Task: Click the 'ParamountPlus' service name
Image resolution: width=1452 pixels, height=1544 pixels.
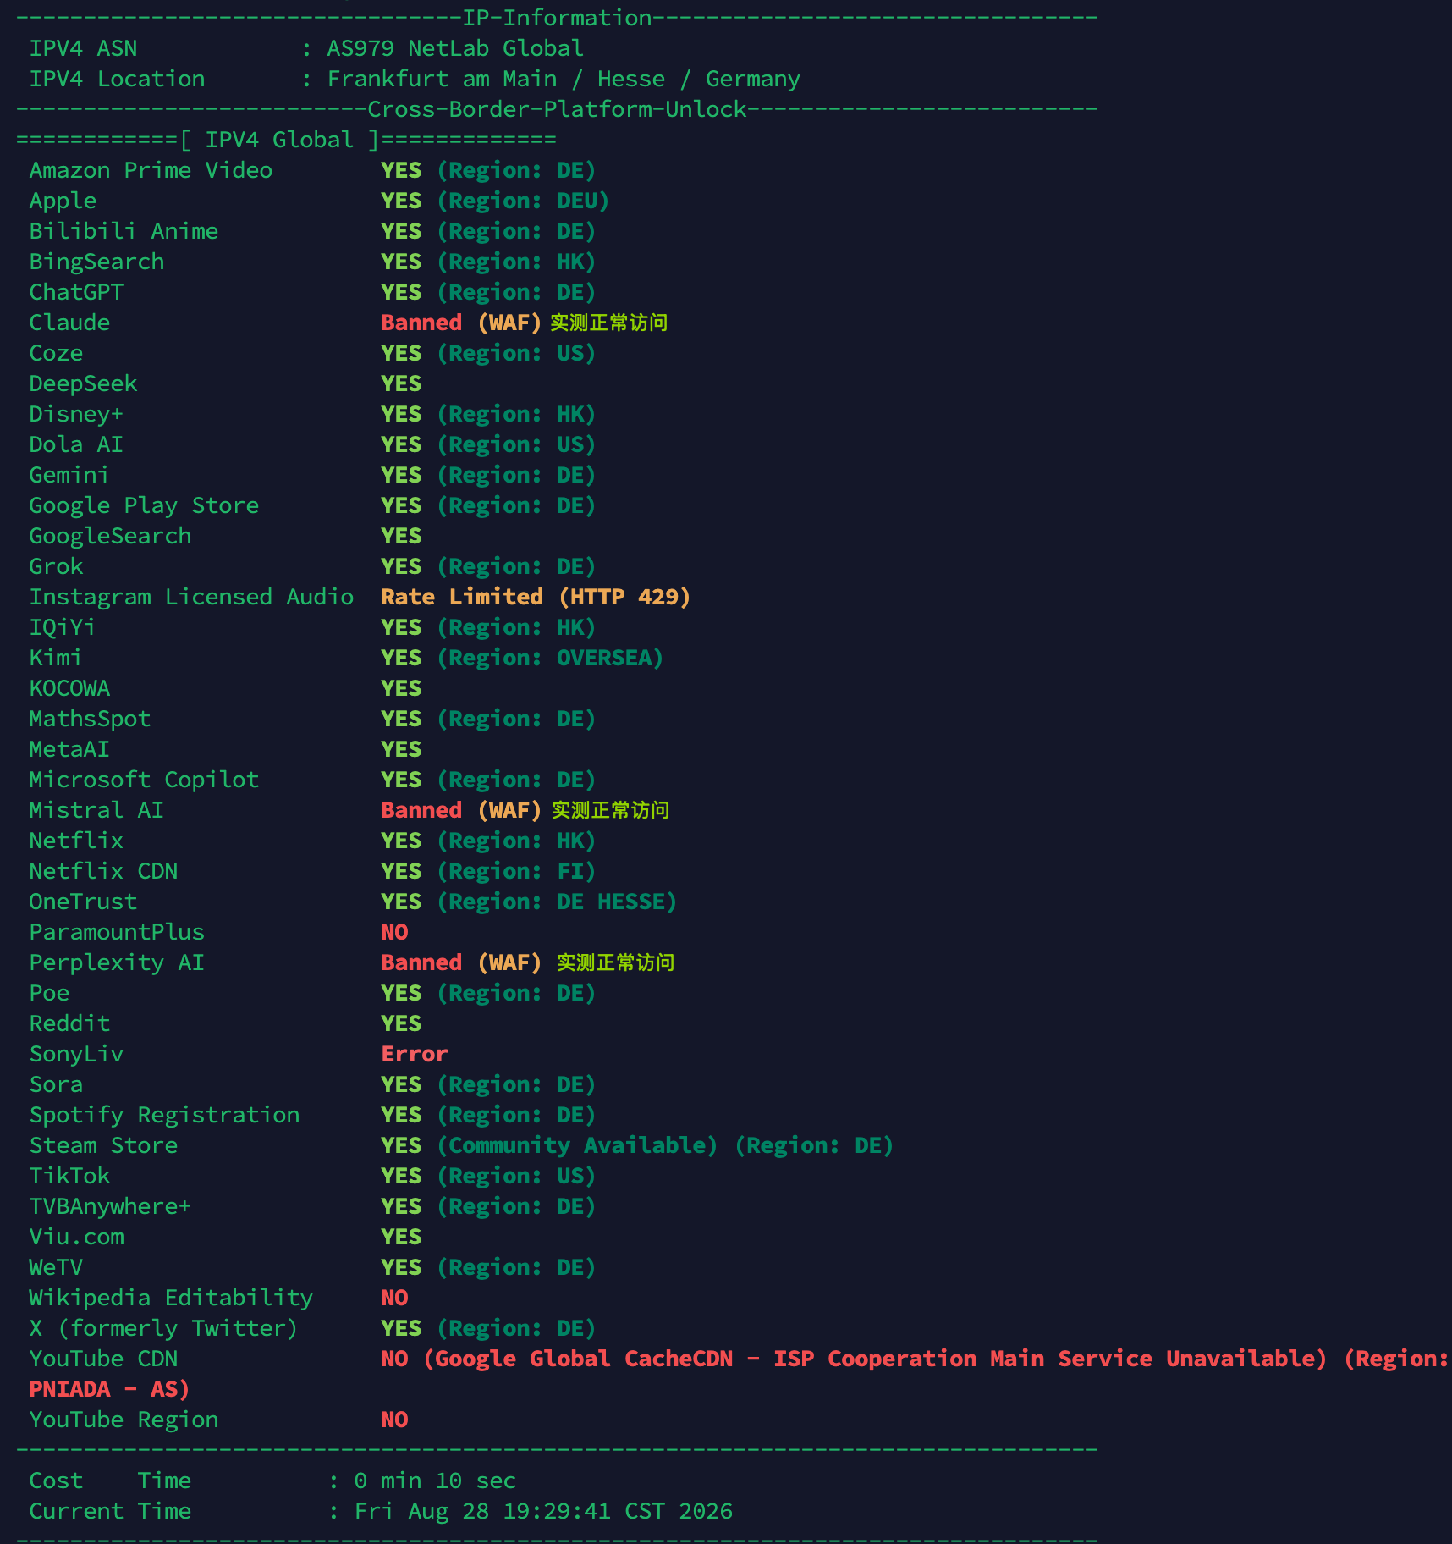Action: click(x=117, y=932)
